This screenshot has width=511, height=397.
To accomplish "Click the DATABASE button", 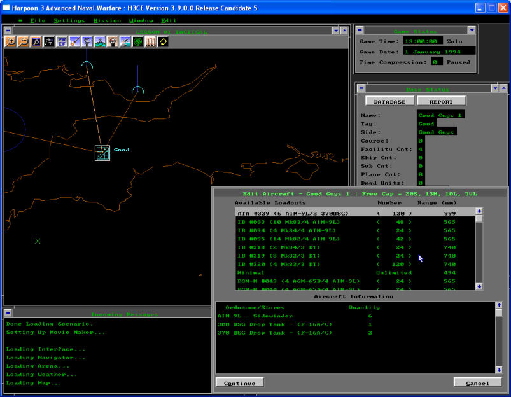I will click(x=389, y=101).
